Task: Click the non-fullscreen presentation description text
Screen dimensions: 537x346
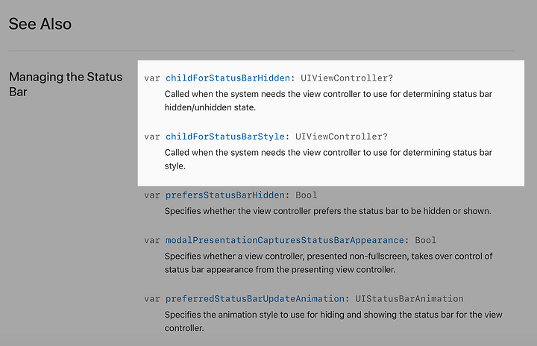Action: point(328,262)
